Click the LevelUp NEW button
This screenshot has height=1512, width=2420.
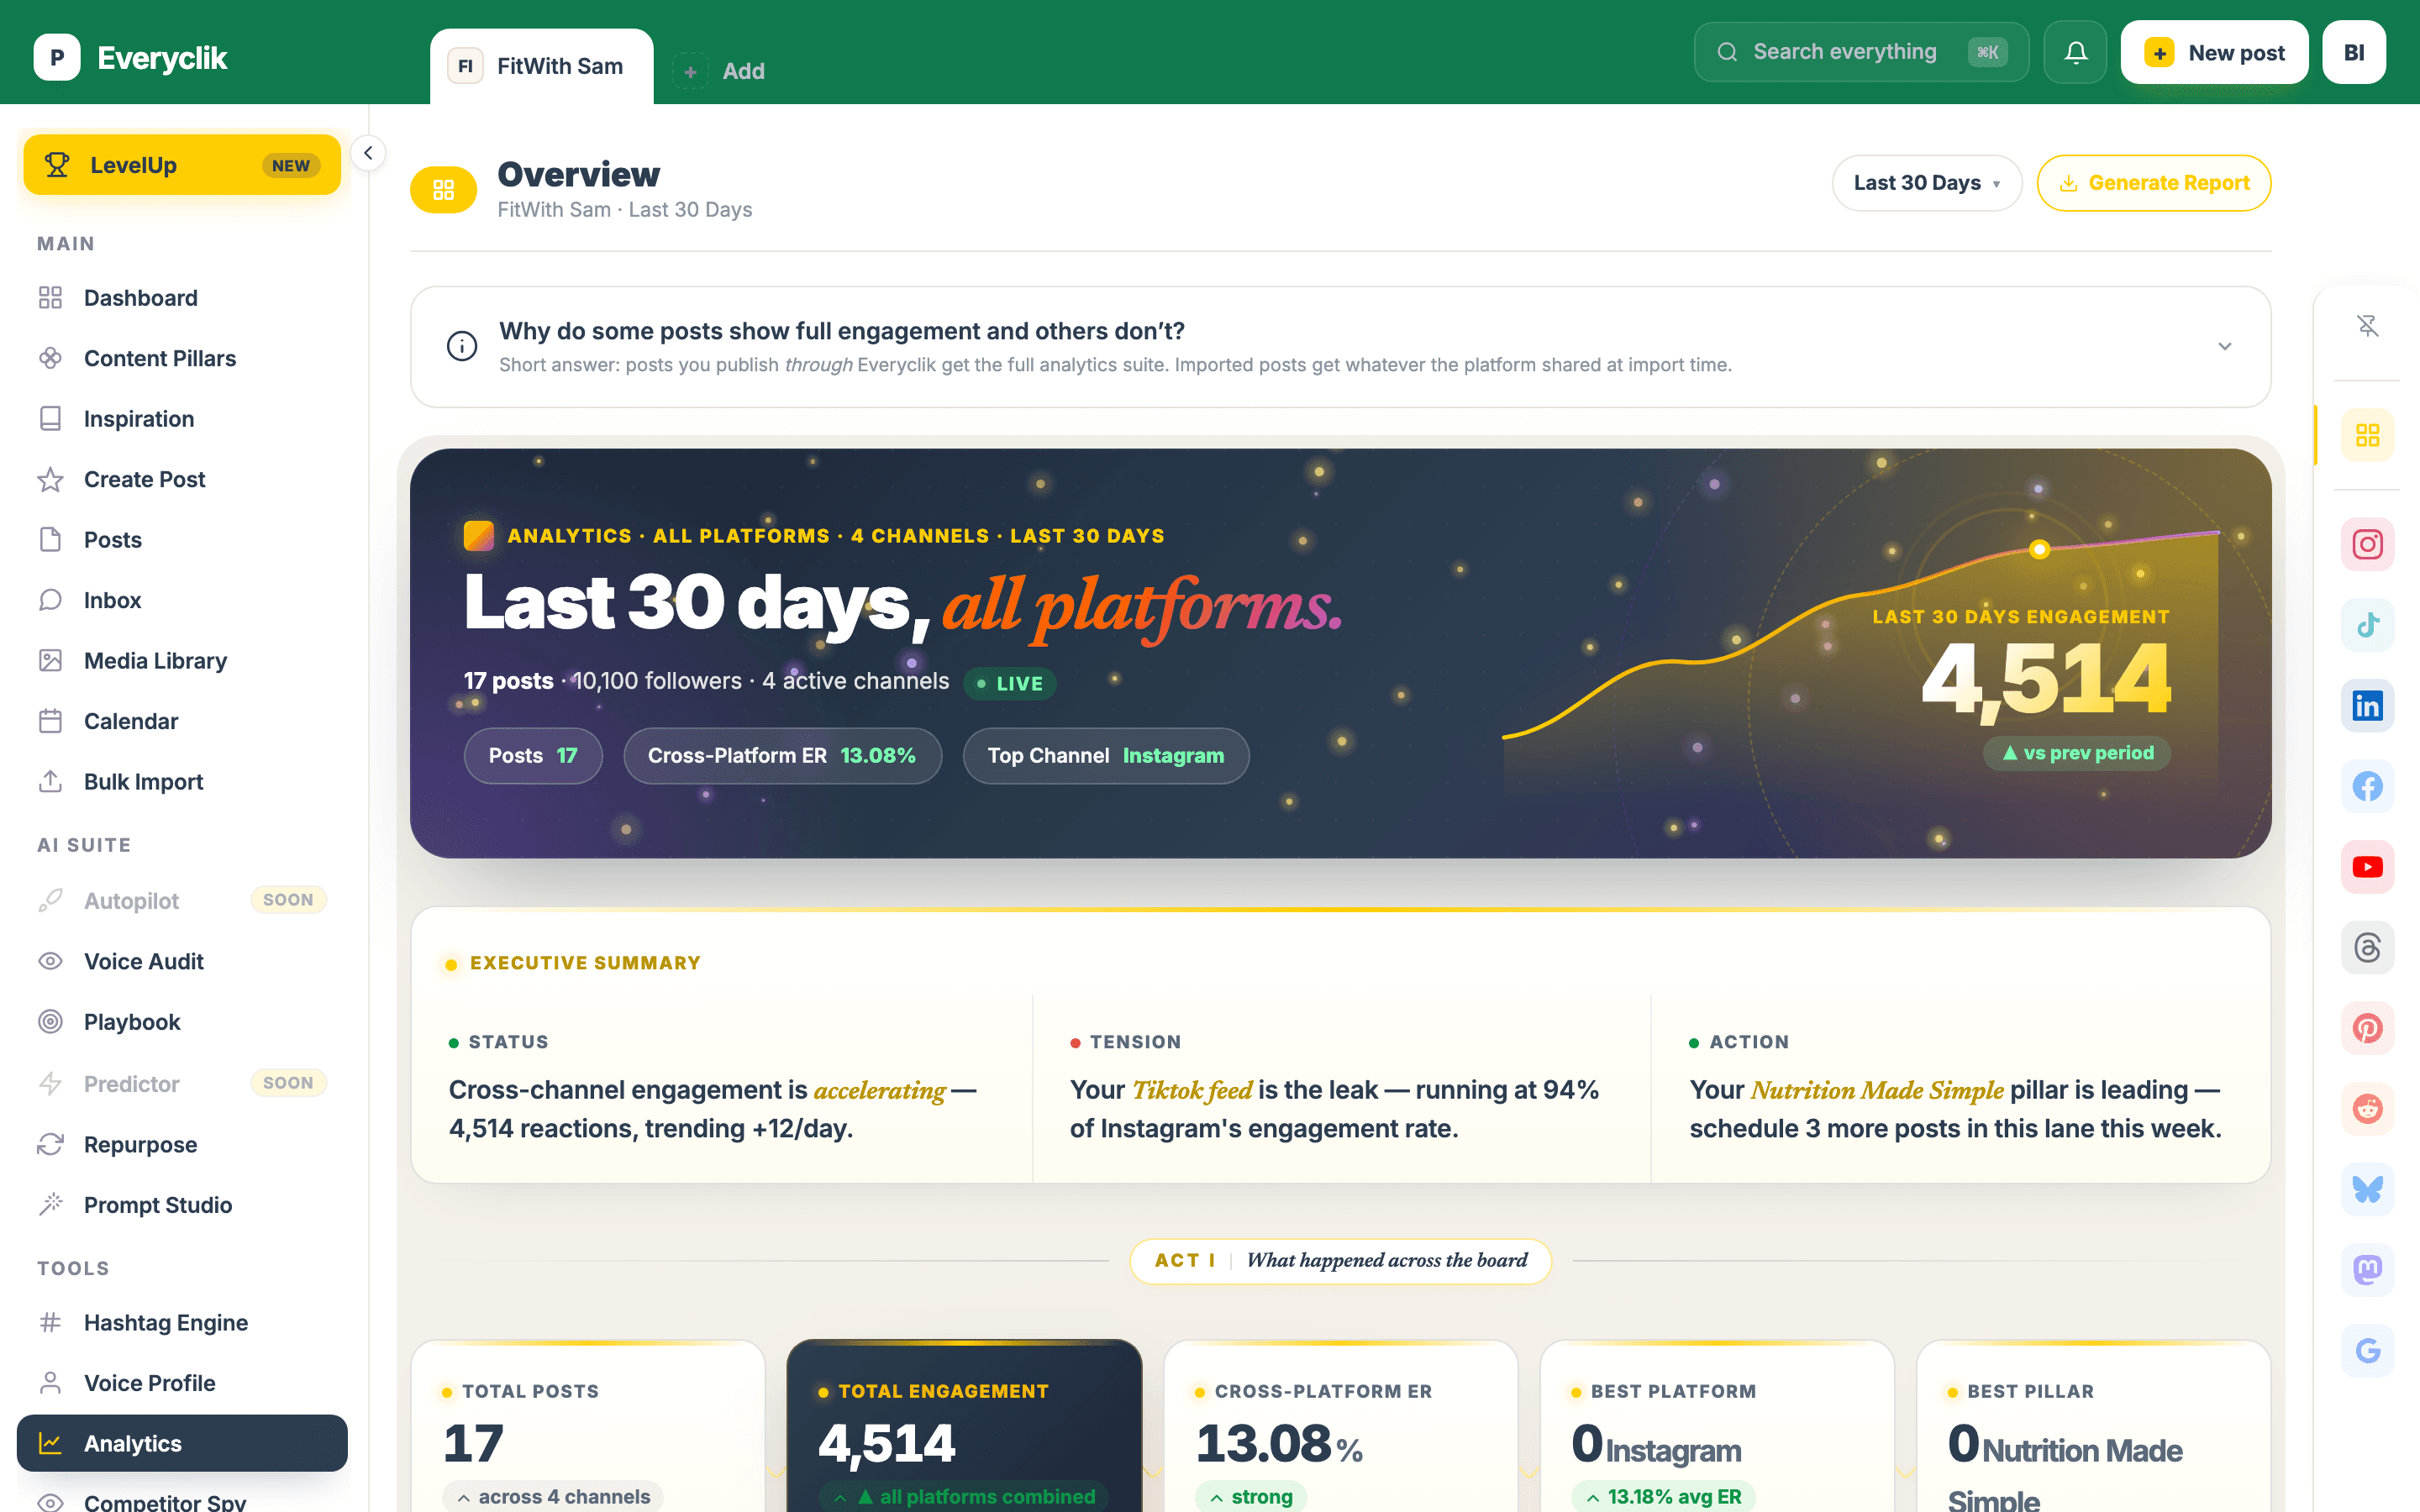point(182,165)
